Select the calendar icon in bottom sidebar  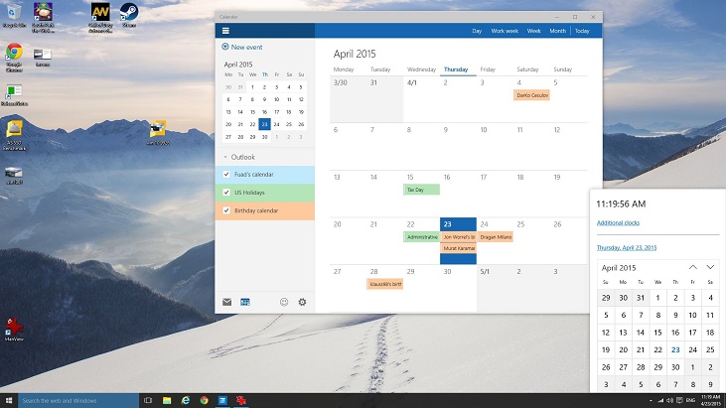pyautogui.click(x=244, y=302)
